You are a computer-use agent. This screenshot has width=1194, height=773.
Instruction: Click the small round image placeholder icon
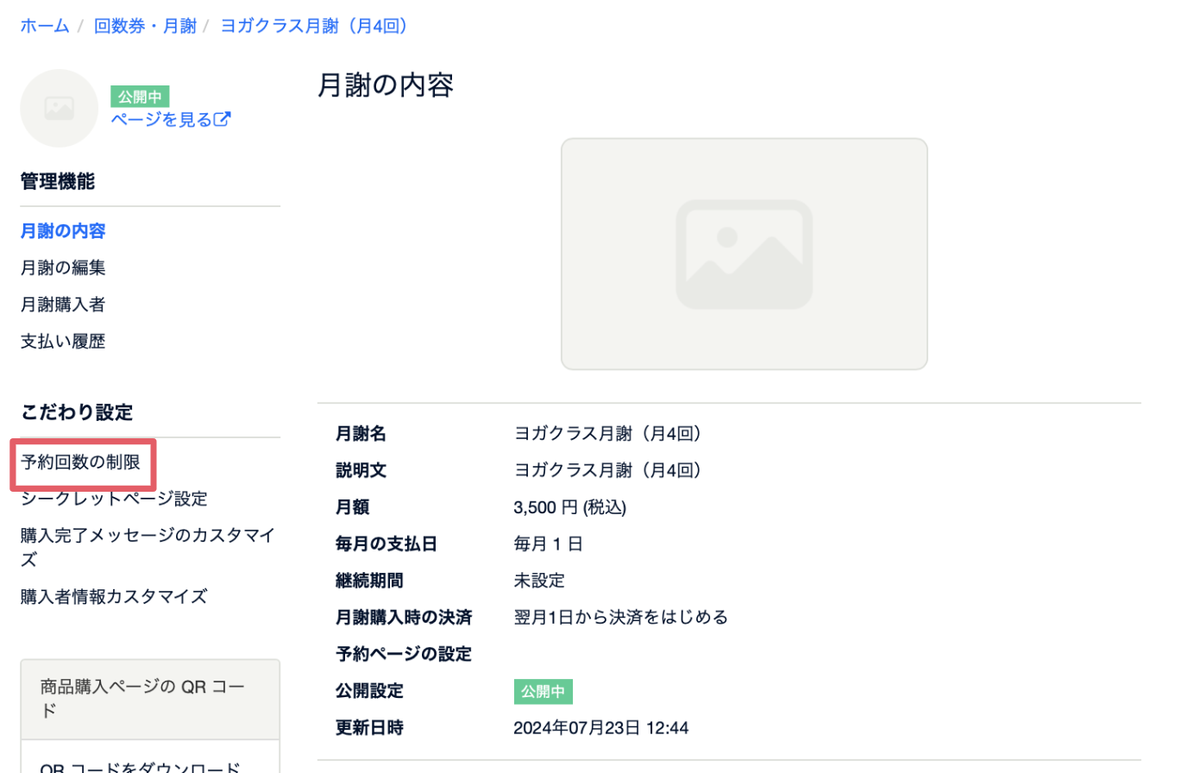click(x=59, y=109)
